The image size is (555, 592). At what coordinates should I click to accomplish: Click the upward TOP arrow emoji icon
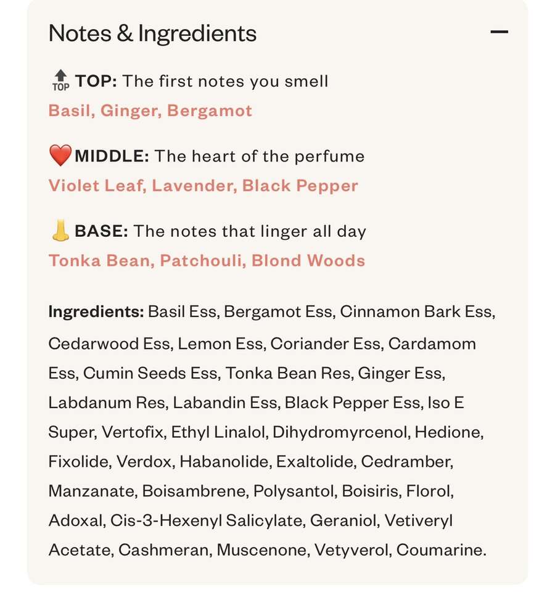pyautogui.click(x=60, y=81)
